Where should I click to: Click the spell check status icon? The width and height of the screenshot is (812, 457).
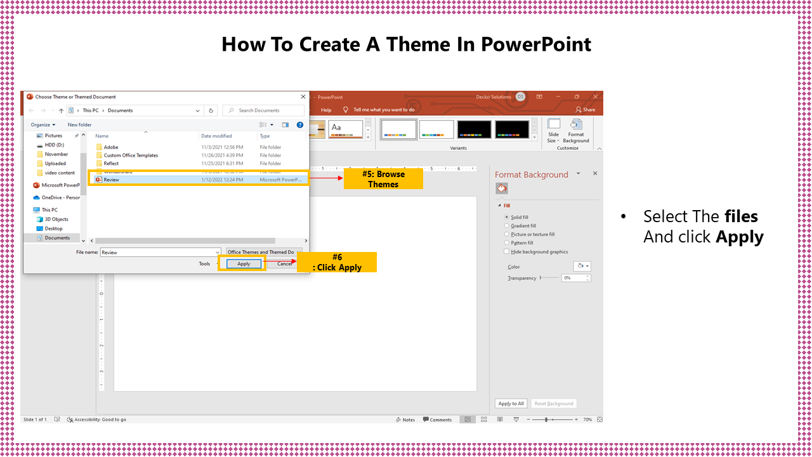point(58,420)
